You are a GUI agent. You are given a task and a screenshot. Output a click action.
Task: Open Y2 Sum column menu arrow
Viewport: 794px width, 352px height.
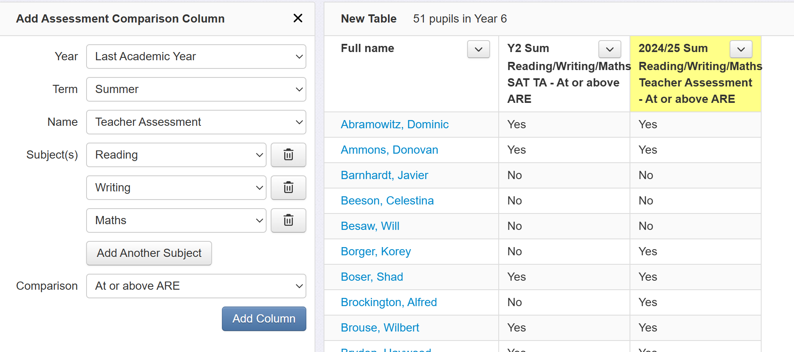point(609,49)
